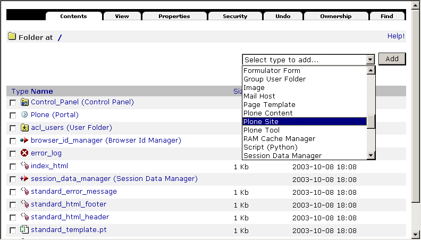
Task: Click the type list scroll down arrow
Action: pos(371,155)
